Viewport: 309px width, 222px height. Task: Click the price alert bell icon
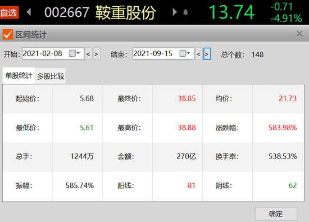(x=185, y=12)
